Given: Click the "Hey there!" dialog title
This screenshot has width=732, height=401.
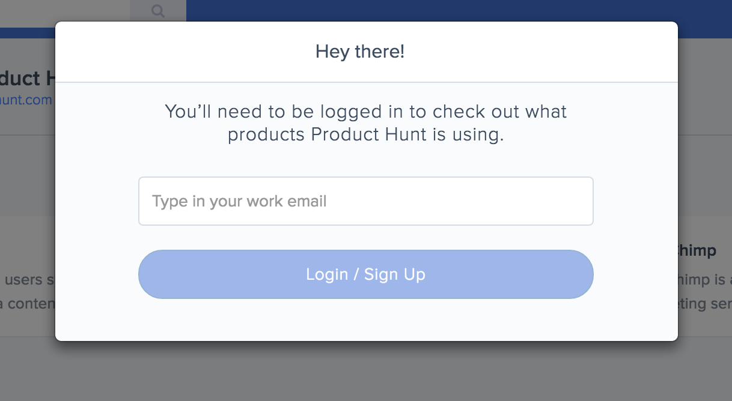Looking at the screenshot, I should click(360, 52).
